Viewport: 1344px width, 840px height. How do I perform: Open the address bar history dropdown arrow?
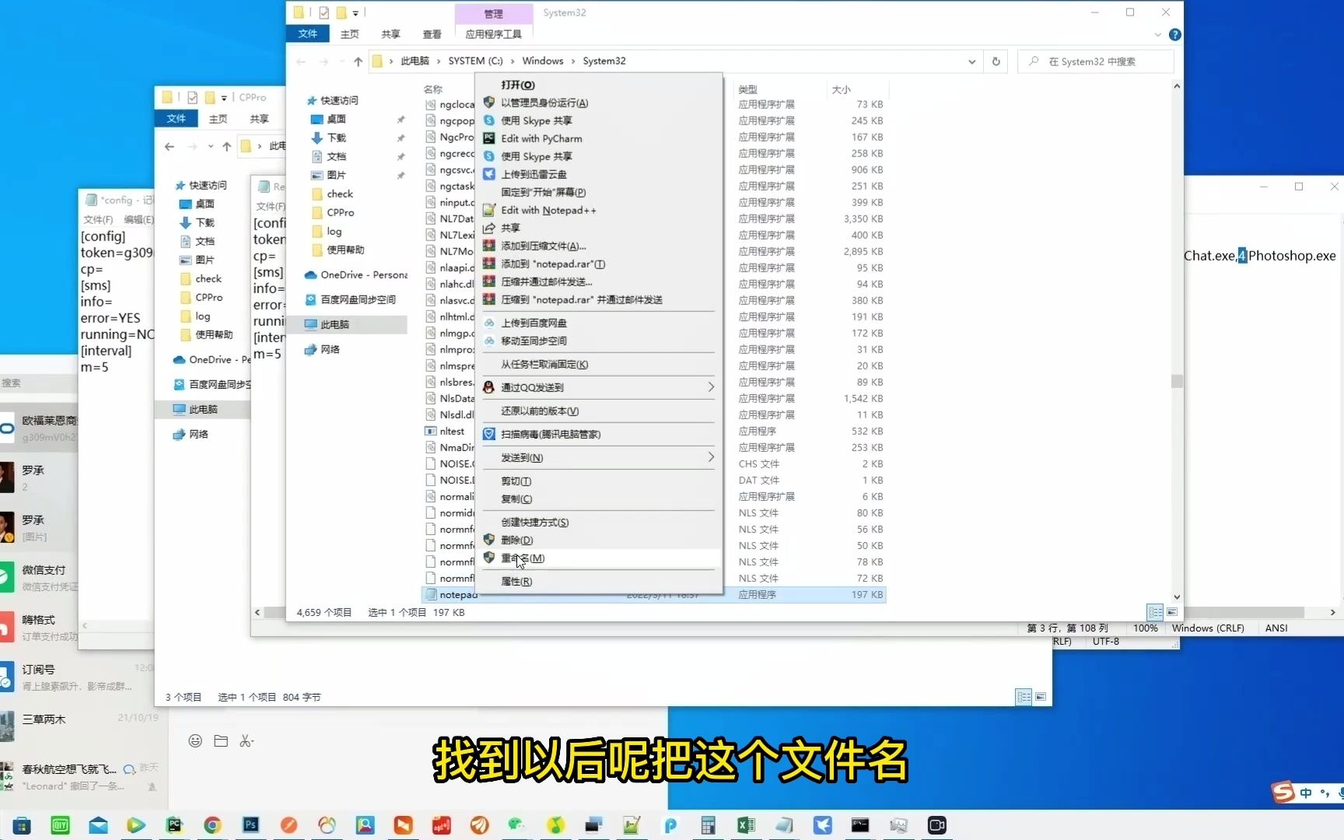click(971, 61)
